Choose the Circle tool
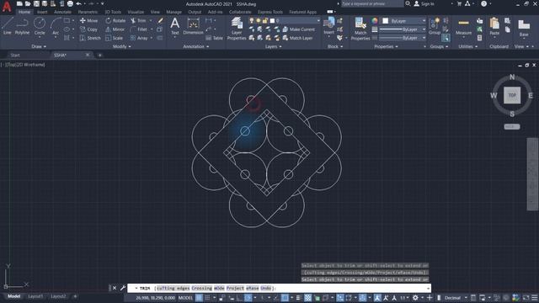Viewport: 539px width, 303px height. [x=40, y=26]
